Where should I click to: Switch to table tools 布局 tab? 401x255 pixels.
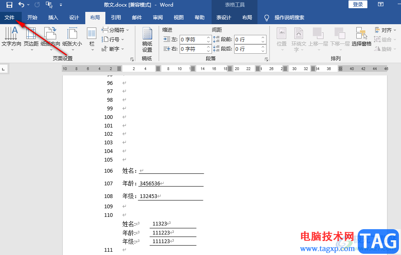[247, 17]
